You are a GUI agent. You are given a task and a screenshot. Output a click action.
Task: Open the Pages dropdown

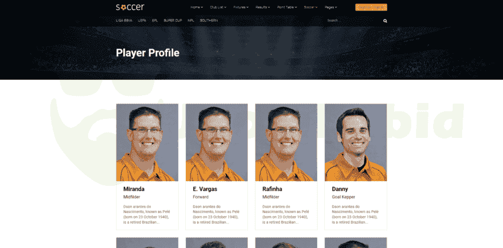(x=331, y=7)
